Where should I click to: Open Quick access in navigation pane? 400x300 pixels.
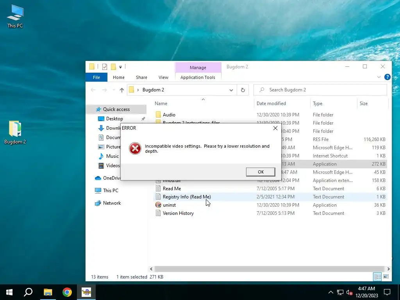(x=116, y=109)
